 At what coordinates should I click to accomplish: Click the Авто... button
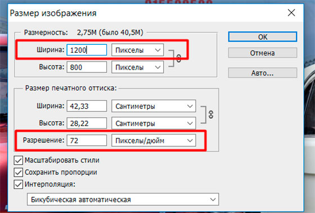[263, 73]
